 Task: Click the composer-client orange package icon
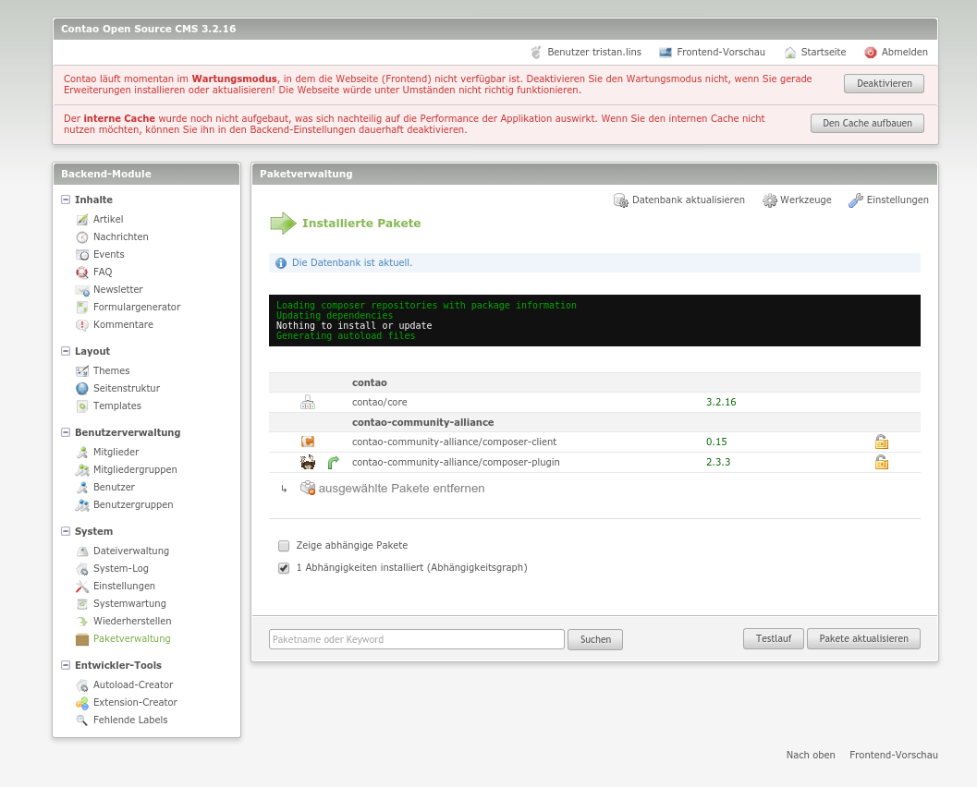[x=308, y=442]
